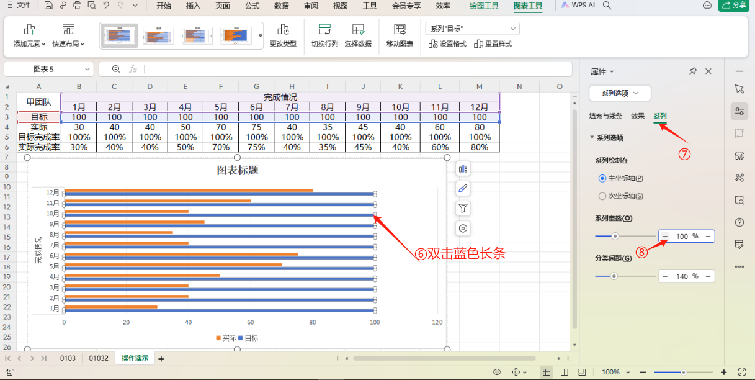Increase 分类间距 value with plus button
The height and width of the screenshot is (380, 755).
708,276
